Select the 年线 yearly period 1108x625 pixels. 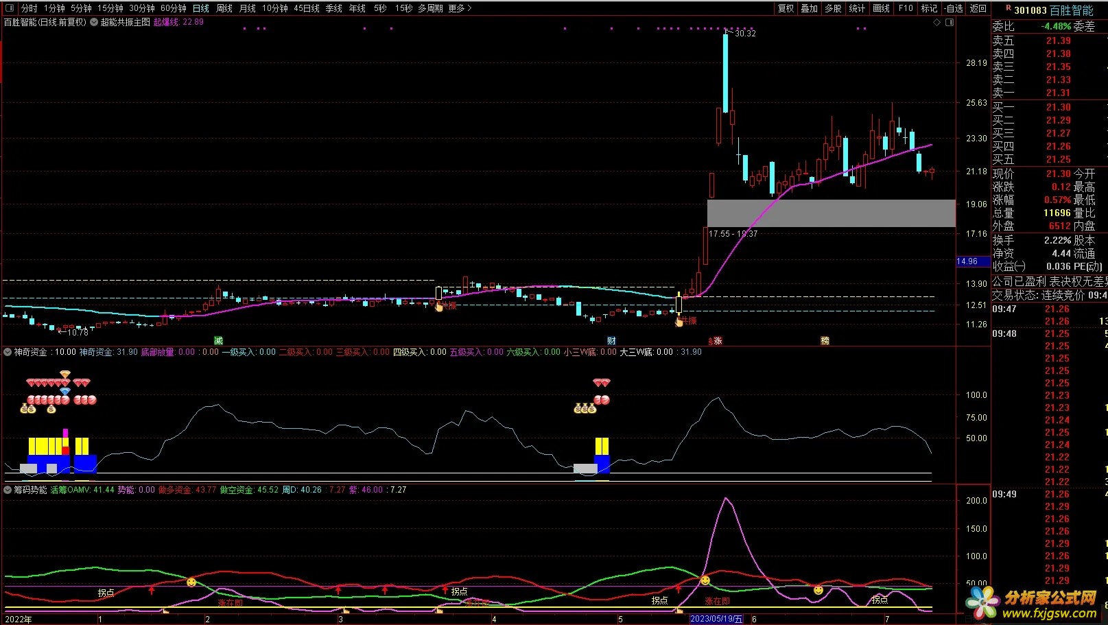point(357,8)
